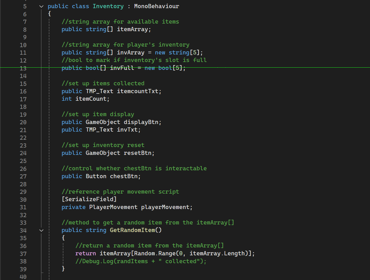Click the GetRandomItem method name

coord(132,230)
